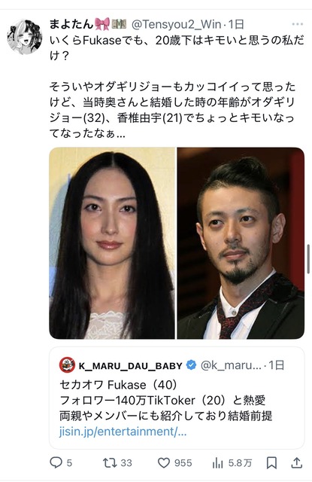Screen dimensions: 312x482
Task: Click the scrollbar thumb on right edge
Action: click(309, 259)
